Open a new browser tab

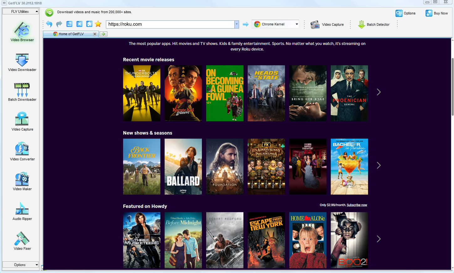(103, 34)
